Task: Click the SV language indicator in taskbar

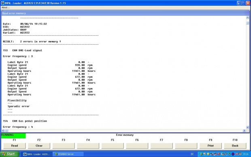Action: 192,154
